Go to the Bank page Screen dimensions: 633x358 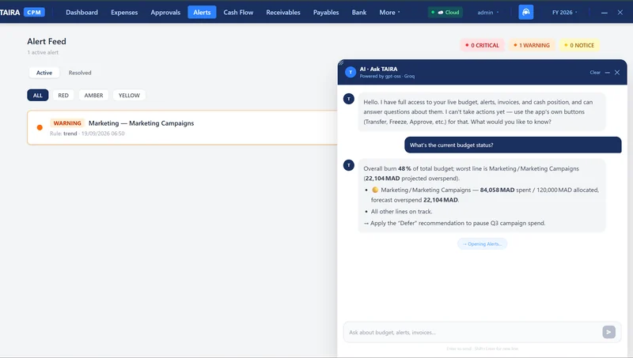[x=359, y=12]
